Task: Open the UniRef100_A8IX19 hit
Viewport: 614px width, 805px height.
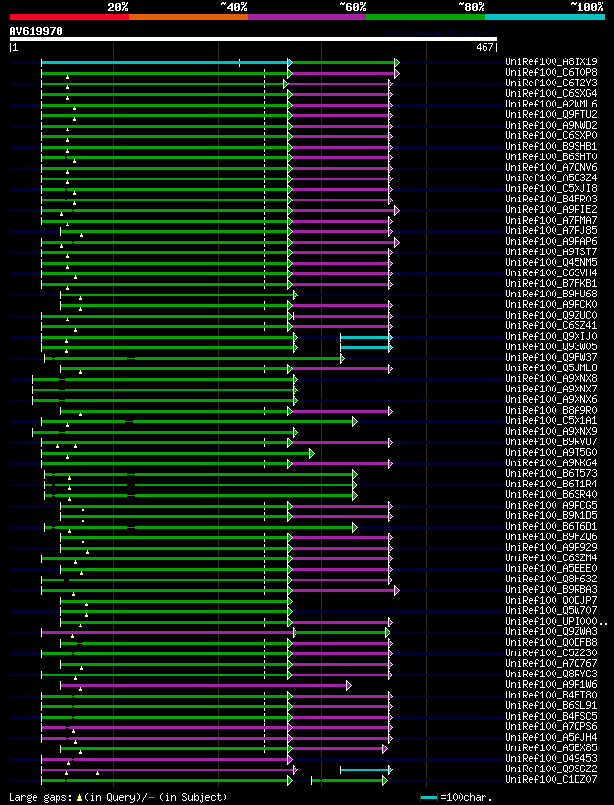Action: pos(551,61)
